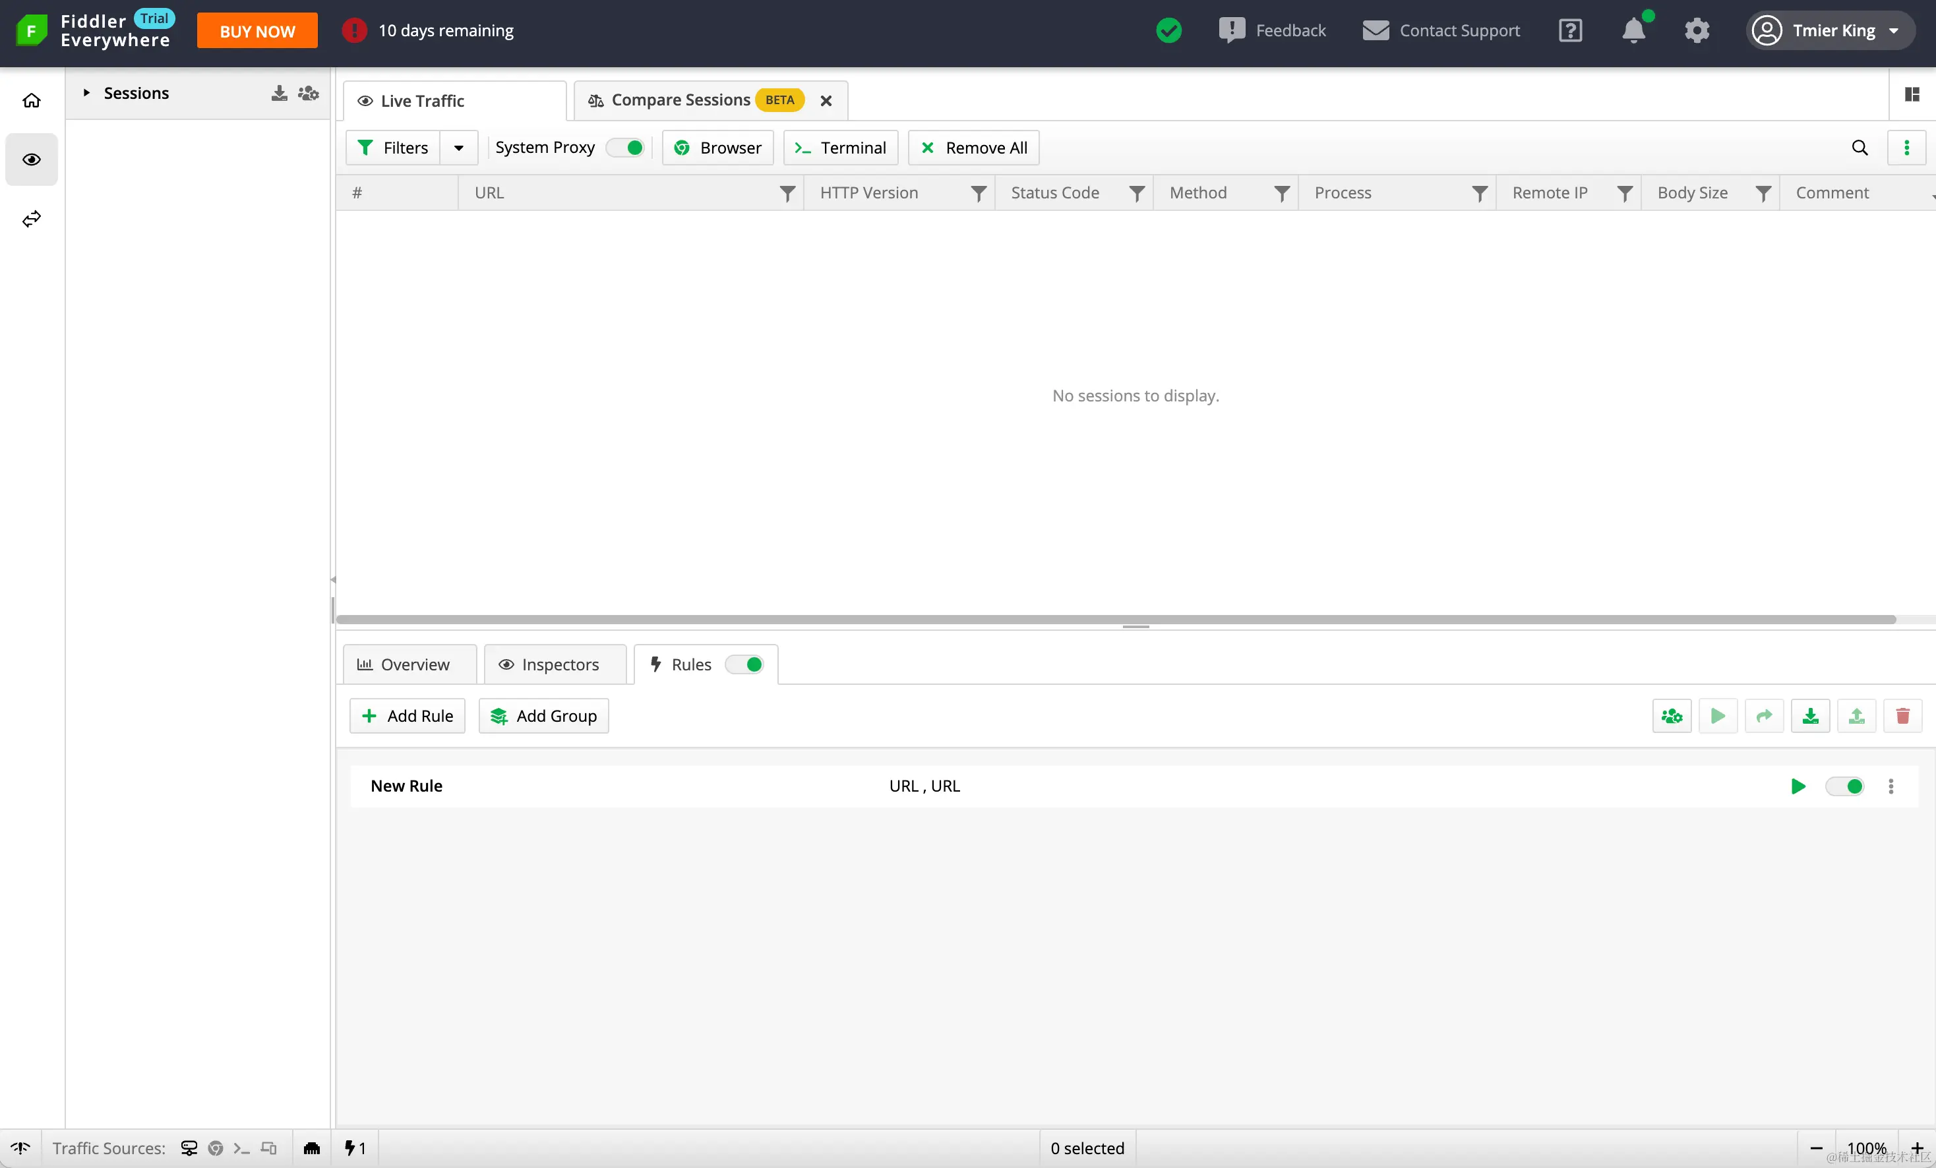Toggle the System Proxy switch
The height and width of the screenshot is (1168, 1936).
point(626,148)
